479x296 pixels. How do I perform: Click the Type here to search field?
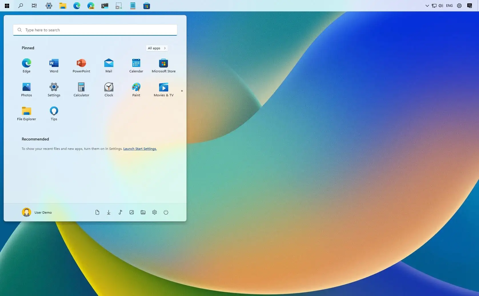[x=95, y=30]
